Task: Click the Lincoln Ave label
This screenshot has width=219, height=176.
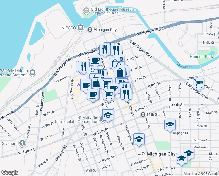Action: (x=13, y=124)
